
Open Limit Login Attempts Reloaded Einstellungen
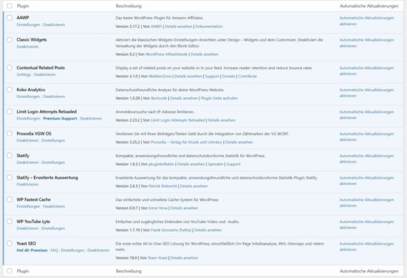click(x=28, y=118)
